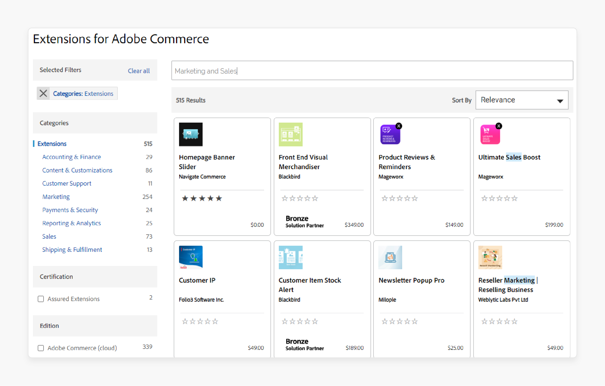Click star rating of Front End Visual Merchandiser

click(x=300, y=198)
